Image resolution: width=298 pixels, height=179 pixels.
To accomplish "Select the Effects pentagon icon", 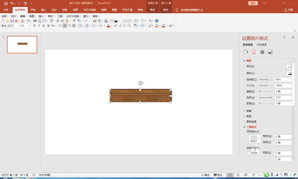I will (254, 52).
